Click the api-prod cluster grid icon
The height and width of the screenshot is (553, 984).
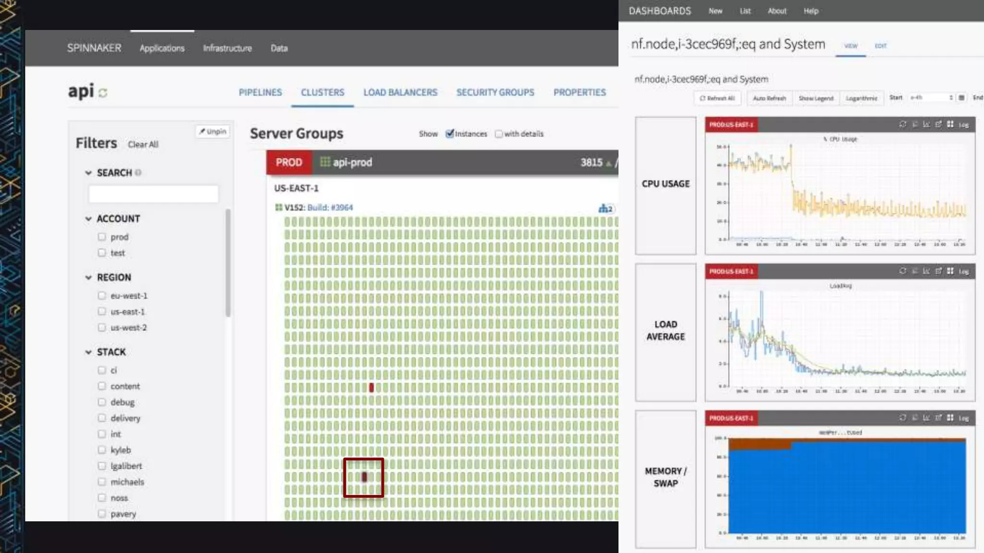point(325,162)
